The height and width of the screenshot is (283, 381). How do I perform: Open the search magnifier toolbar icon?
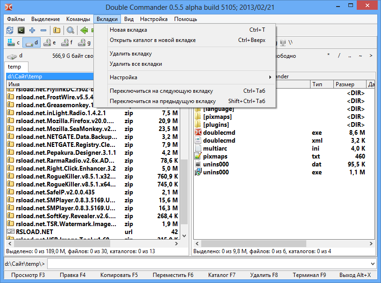[71, 30]
